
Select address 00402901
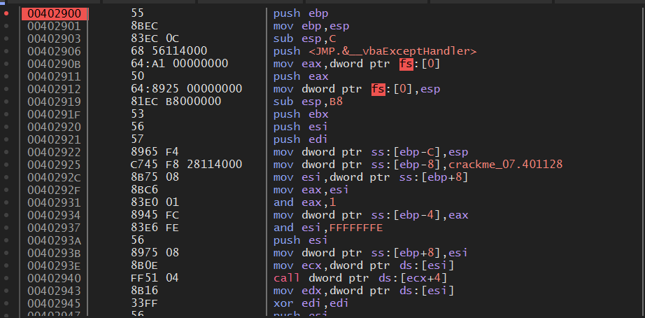point(55,27)
